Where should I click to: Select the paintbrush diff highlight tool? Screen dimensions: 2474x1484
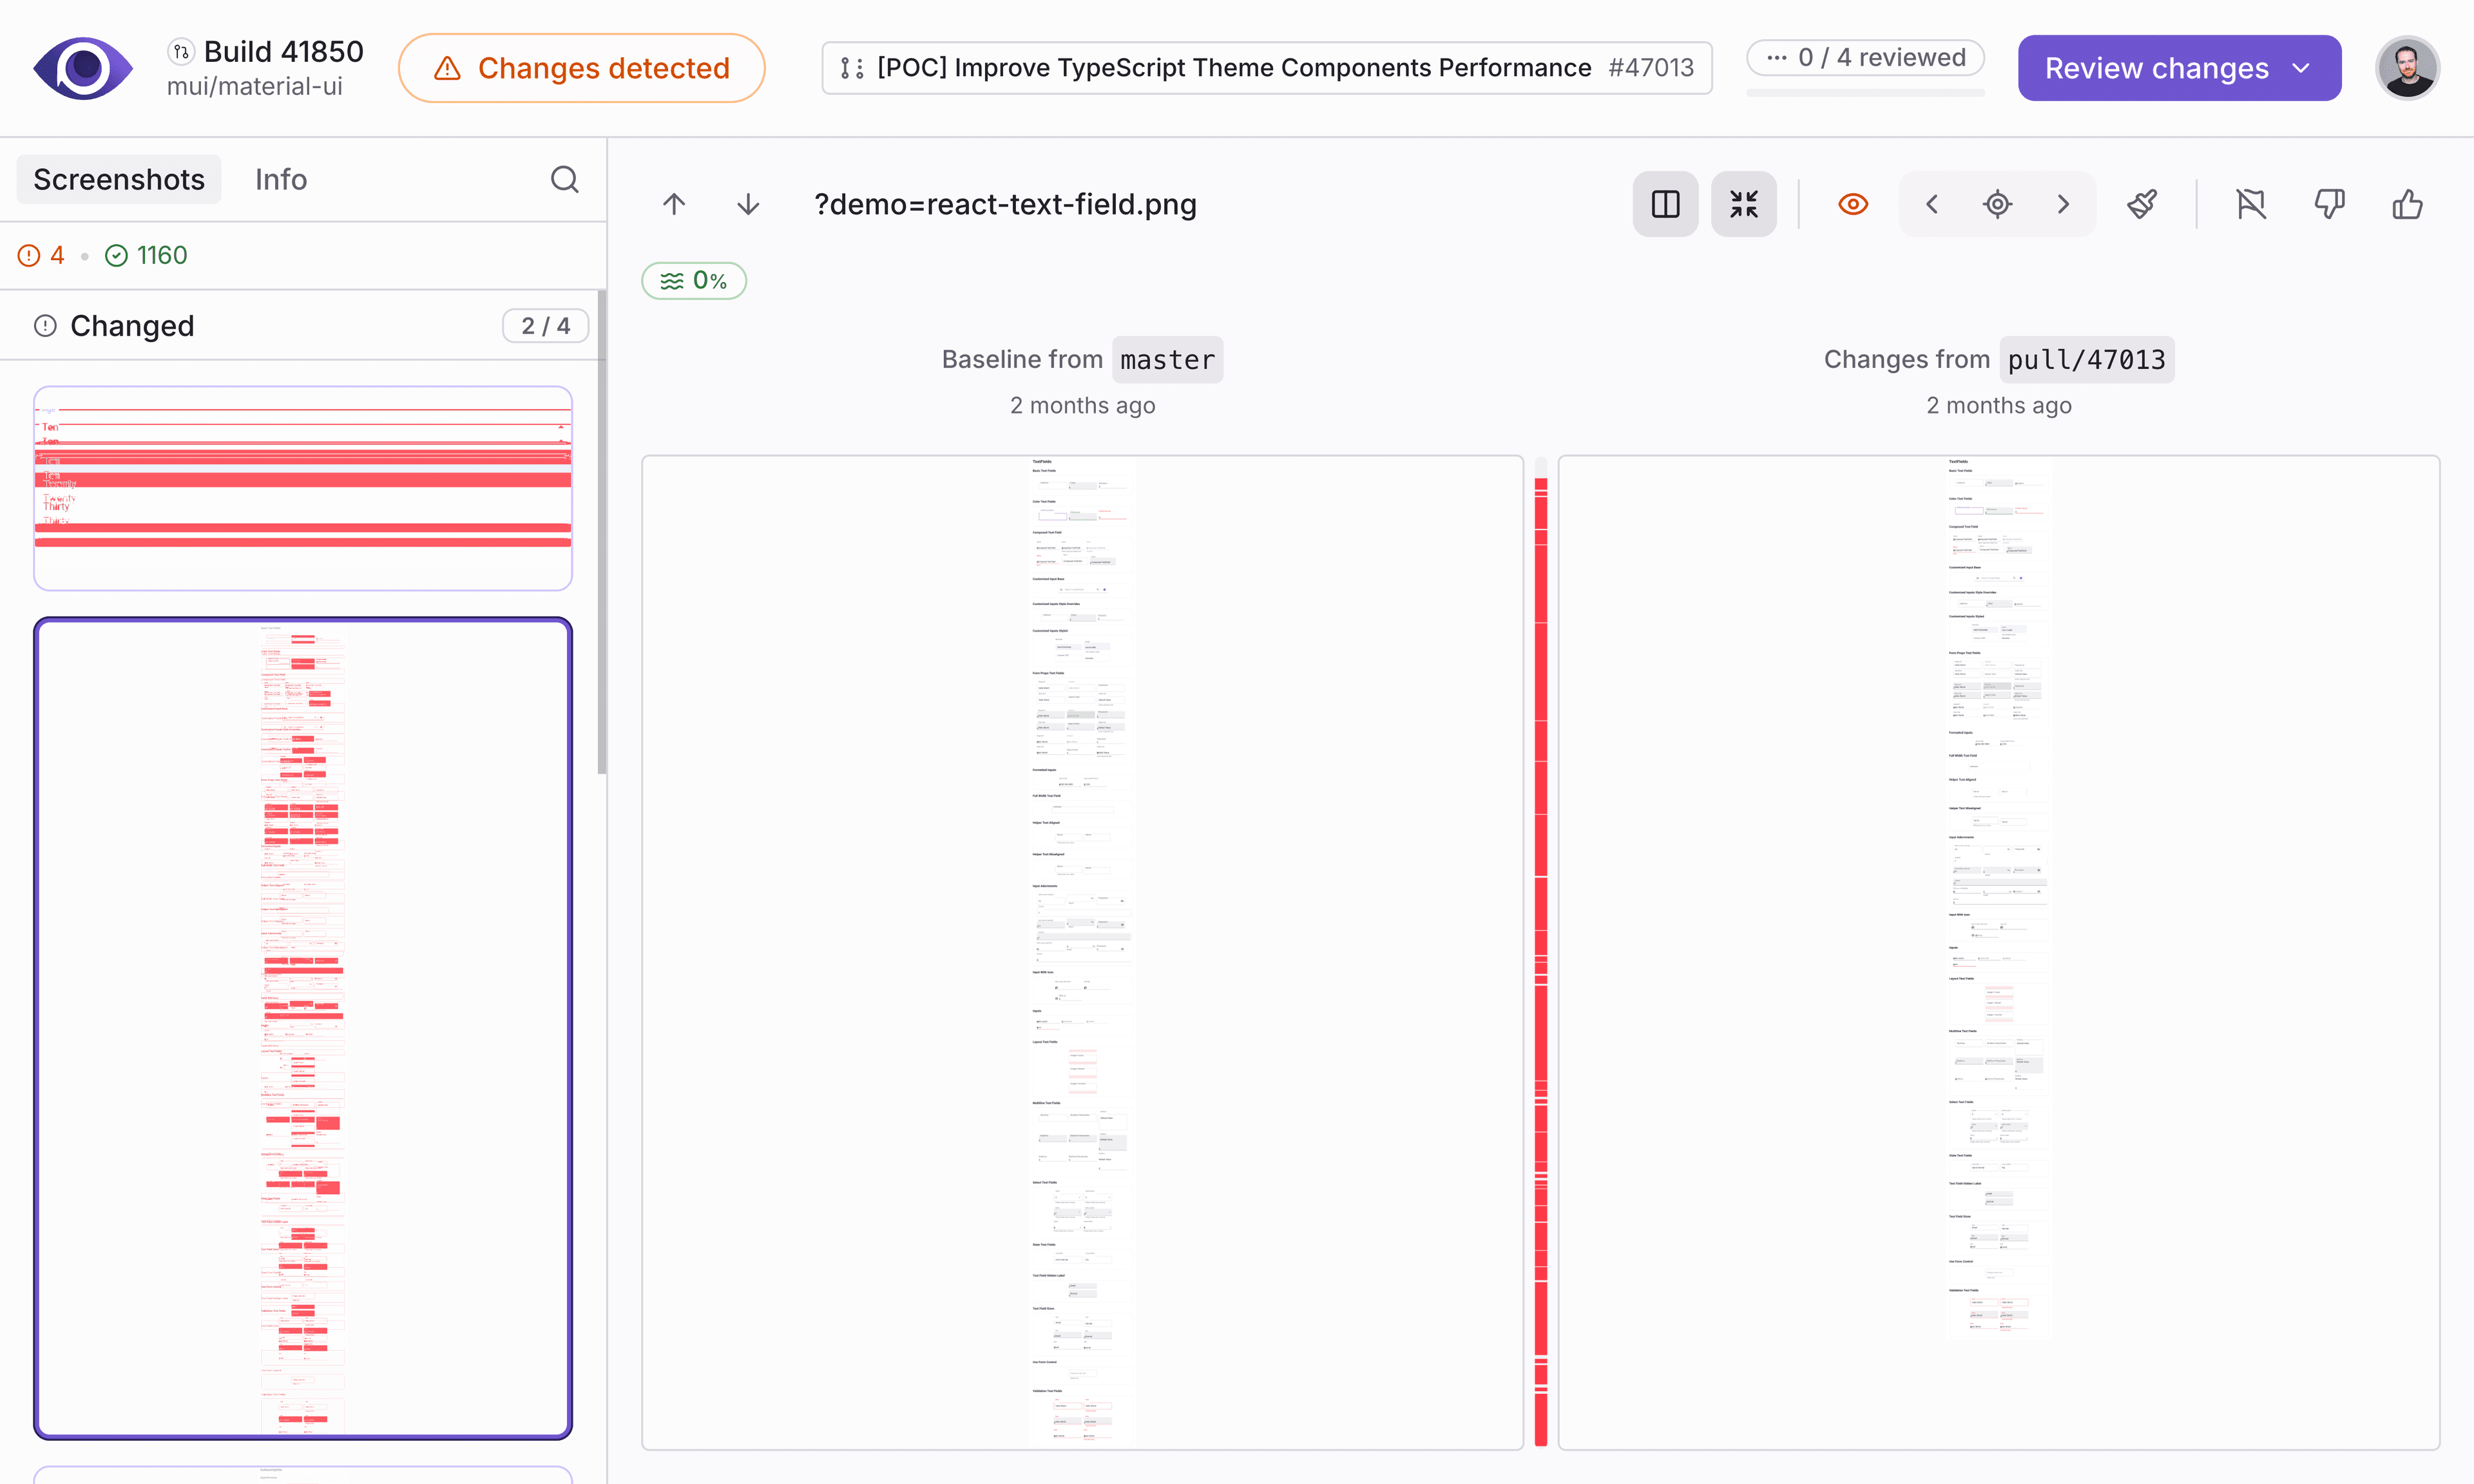pyautogui.click(x=2142, y=204)
